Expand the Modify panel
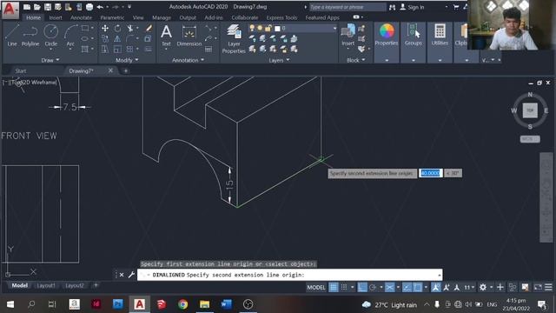556x313 pixels. (x=127, y=60)
